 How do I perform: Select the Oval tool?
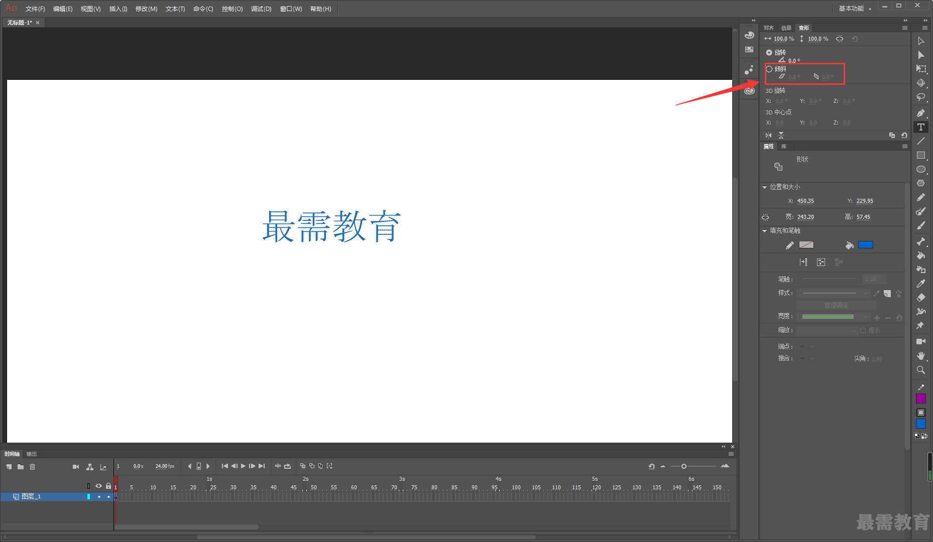click(921, 170)
